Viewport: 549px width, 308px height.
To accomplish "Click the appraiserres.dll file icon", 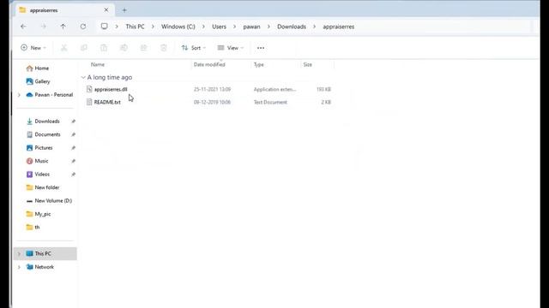I will pos(89,89).
